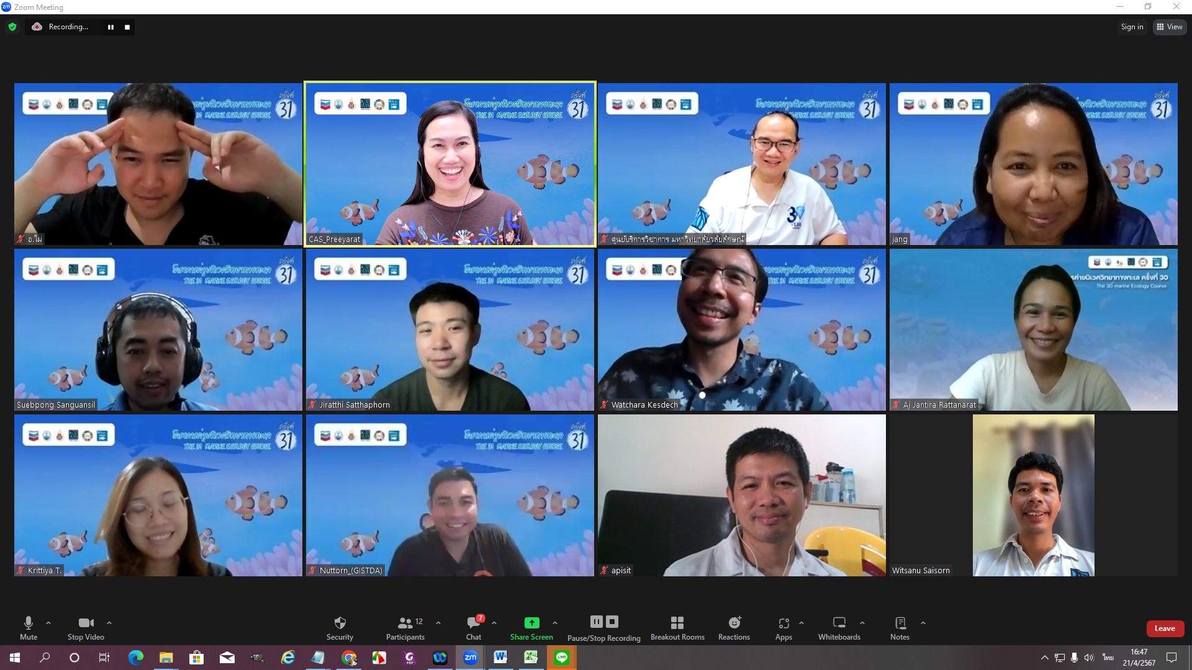Open the View layout menu

(1170, 27)
